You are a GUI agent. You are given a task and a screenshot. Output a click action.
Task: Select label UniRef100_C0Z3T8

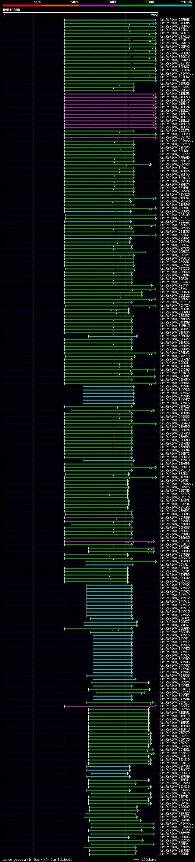click(x=175, y=131)
